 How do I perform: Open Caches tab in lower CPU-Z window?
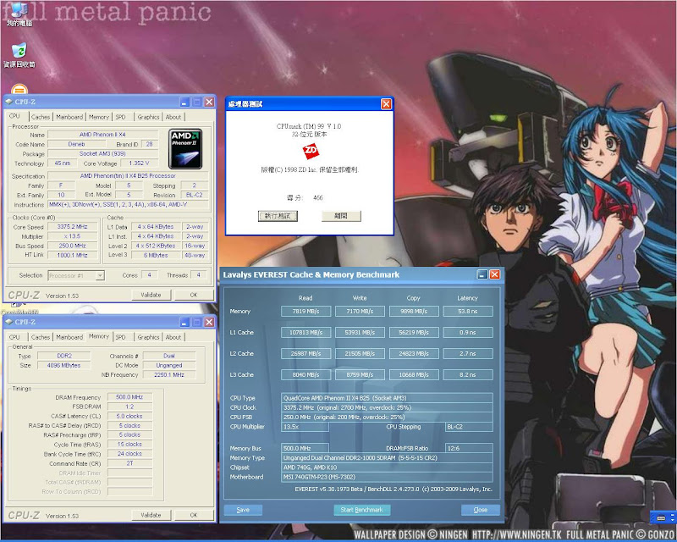pos(41,337)
